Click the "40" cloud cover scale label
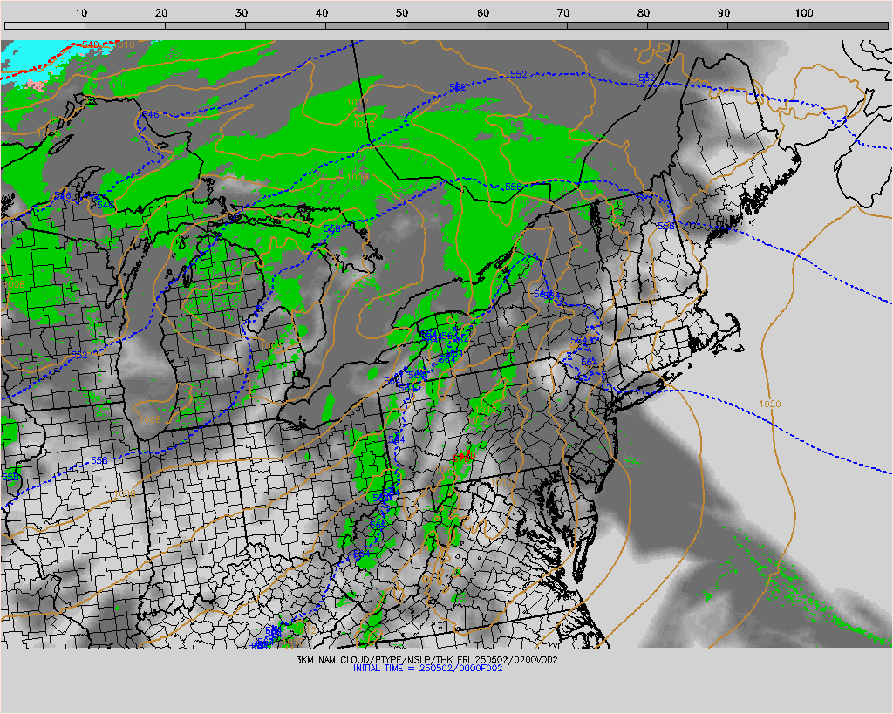This screenshot has height=714, width=893. click(x=323, y=13)
